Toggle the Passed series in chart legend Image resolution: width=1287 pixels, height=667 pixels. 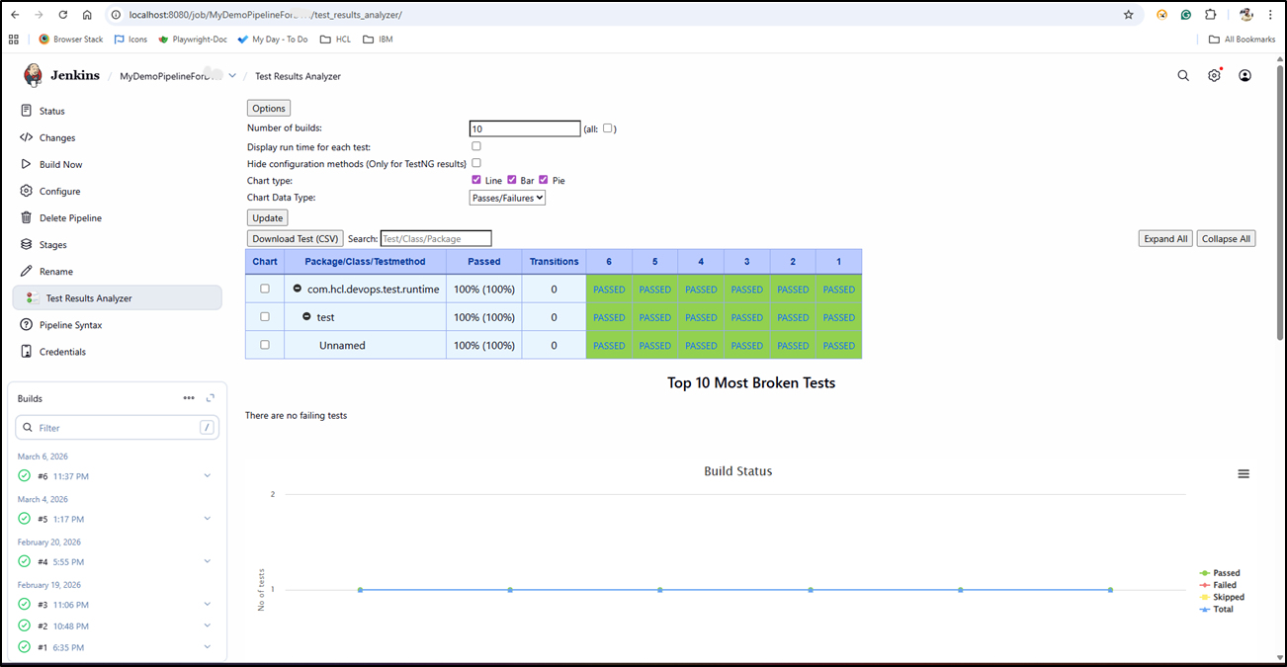point(1220,573)
